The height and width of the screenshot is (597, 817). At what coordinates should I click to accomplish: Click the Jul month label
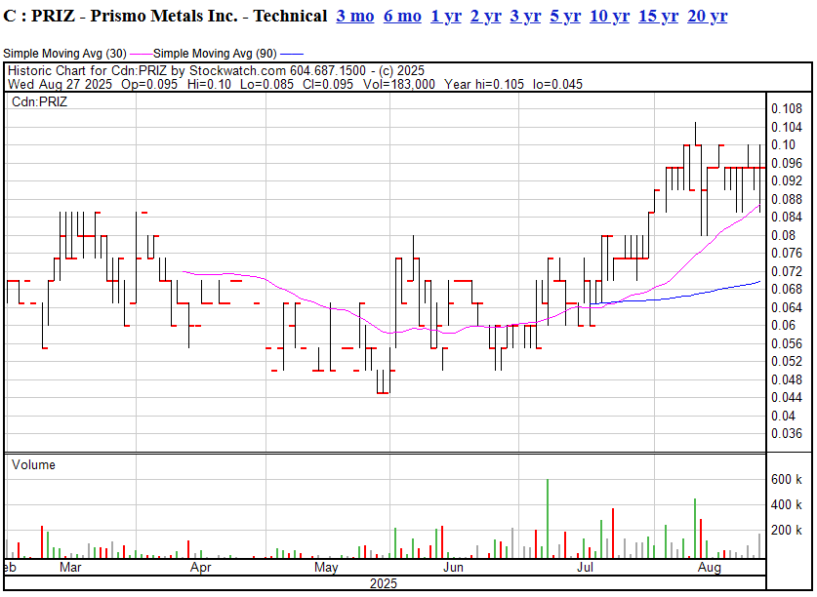pos(585,568)
